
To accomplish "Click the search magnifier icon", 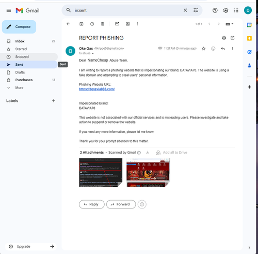I will pos(69,10).
